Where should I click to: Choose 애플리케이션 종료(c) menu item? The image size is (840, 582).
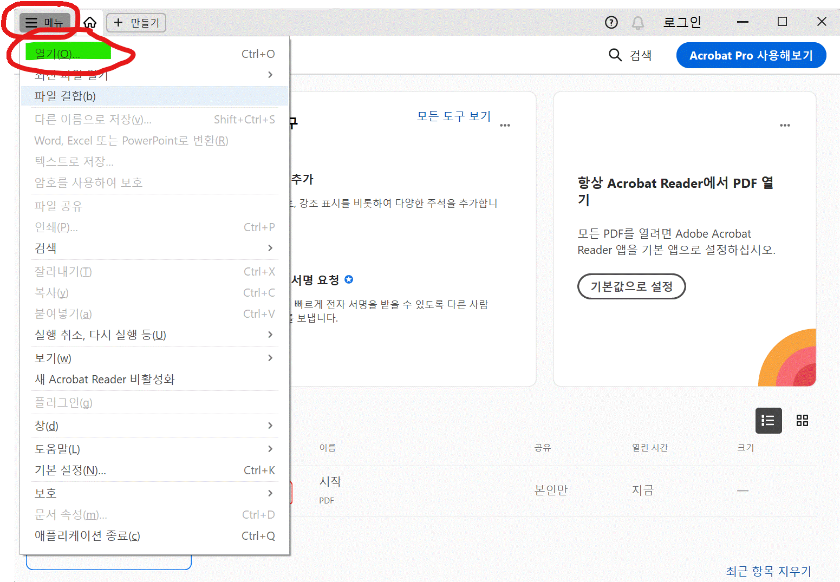[x=154, y=535]
